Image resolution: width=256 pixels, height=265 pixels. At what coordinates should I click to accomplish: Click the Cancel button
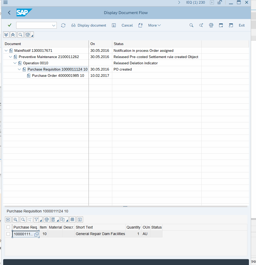(x=127, y=25)
